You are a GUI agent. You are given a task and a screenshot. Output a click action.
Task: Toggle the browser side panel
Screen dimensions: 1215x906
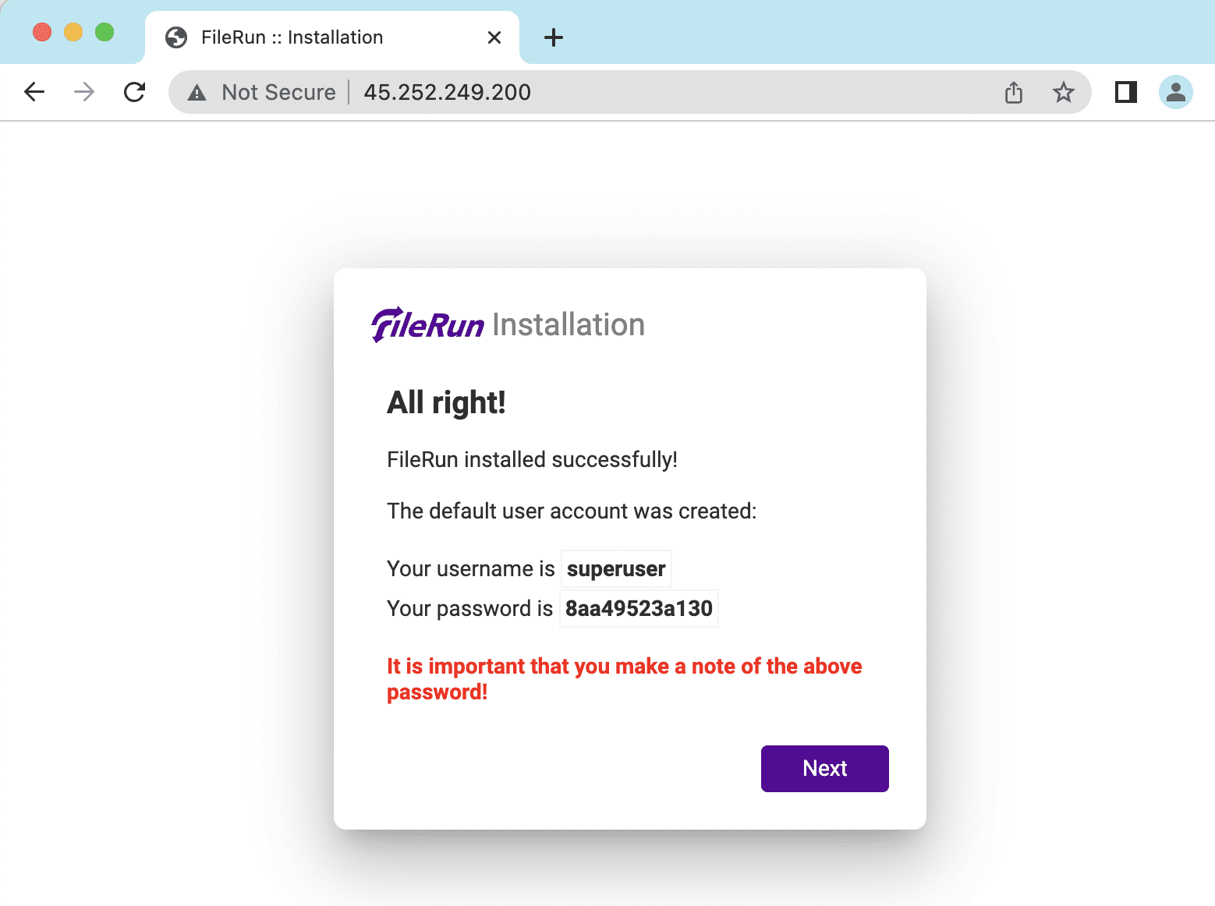pos(1125,92)
